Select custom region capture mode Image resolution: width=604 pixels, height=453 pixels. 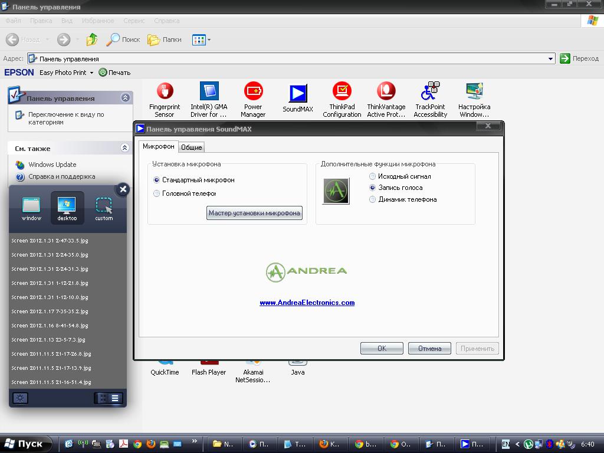point(104,208)
